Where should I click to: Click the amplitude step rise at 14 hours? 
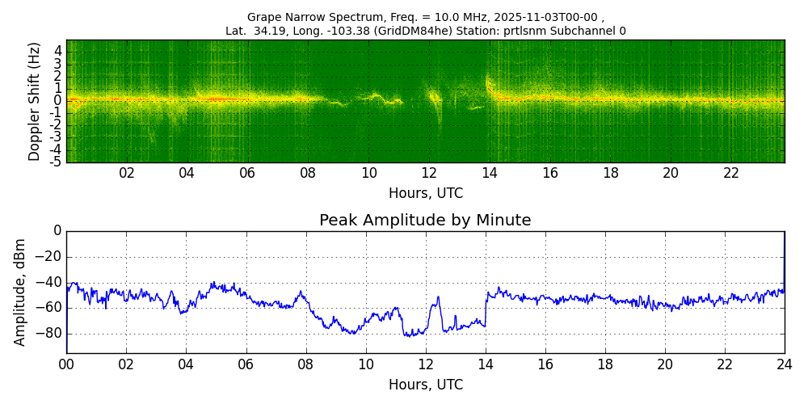point(486,307)
